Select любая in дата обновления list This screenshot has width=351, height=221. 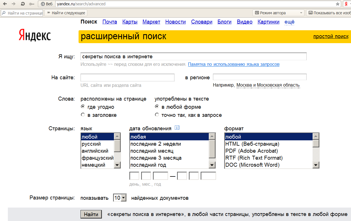169,137
